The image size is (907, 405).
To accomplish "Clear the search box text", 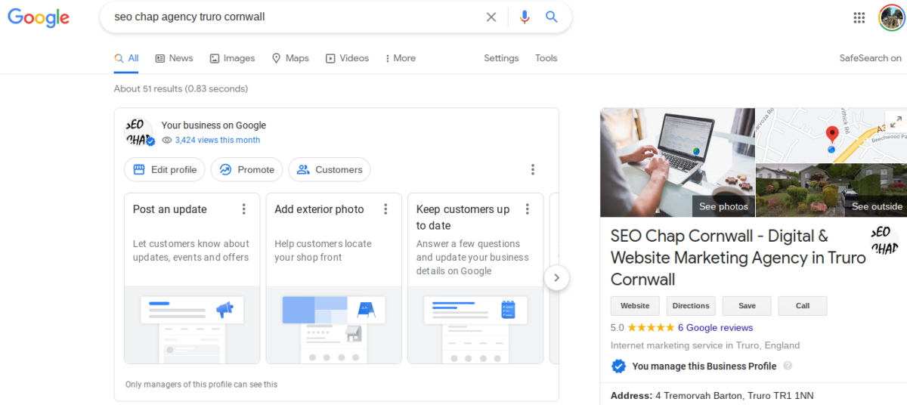I will [x=491, y=17].
